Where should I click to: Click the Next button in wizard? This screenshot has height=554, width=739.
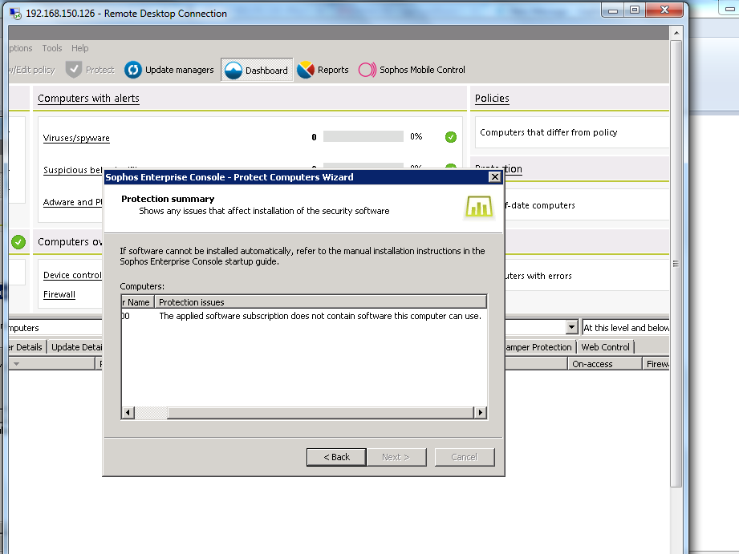tap(396, 457)
